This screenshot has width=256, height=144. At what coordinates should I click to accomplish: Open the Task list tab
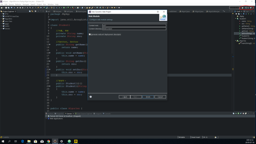point(246,11)
